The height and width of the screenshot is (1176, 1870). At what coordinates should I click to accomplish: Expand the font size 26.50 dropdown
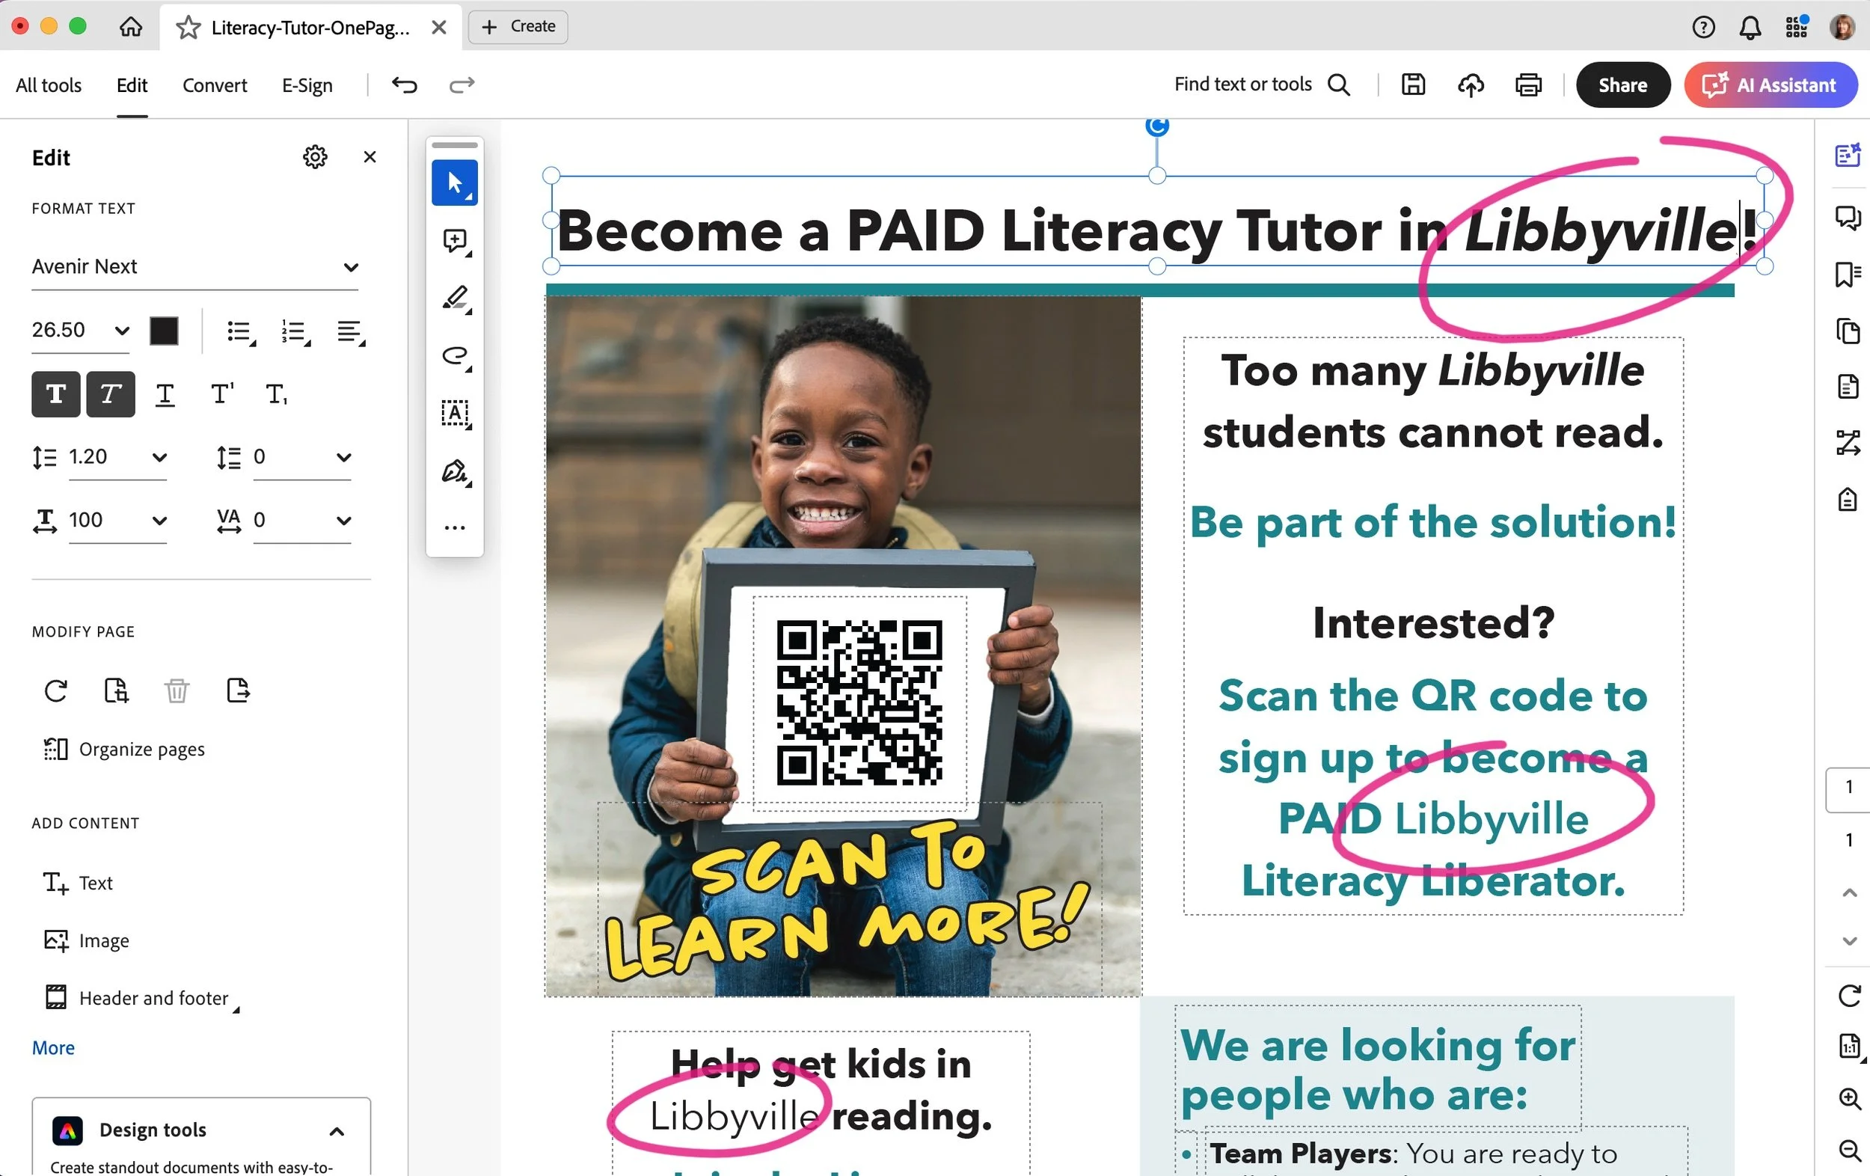122,330
